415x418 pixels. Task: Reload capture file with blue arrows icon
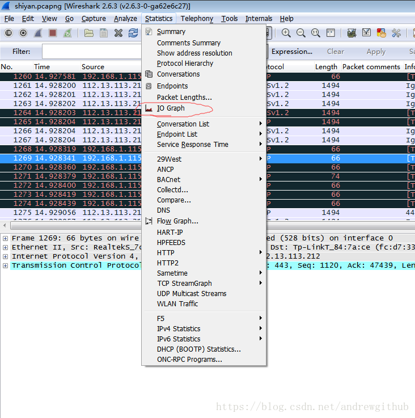[133, 33]
